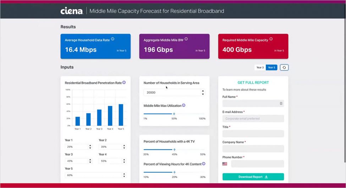The height and width of the screenshot is (188, 346).
Task: Click the refresh/reset icon button
Action: tap(284, 67)
